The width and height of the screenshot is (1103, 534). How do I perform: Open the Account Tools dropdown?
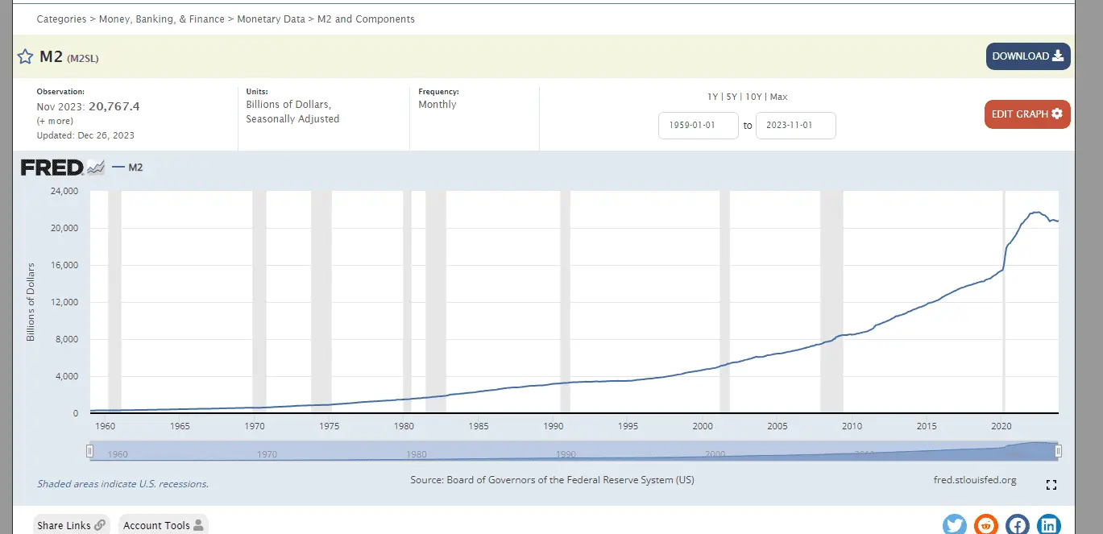pos(163,525)
